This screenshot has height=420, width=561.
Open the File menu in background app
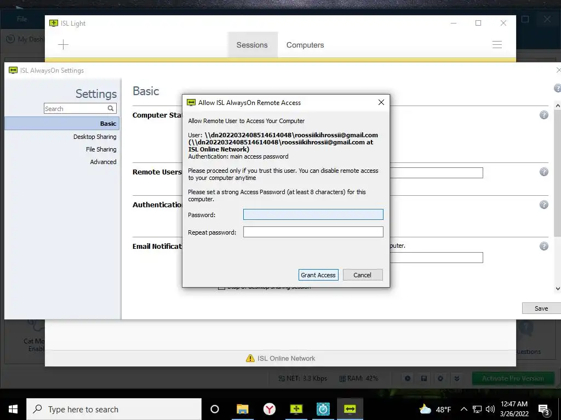(22, 19)
